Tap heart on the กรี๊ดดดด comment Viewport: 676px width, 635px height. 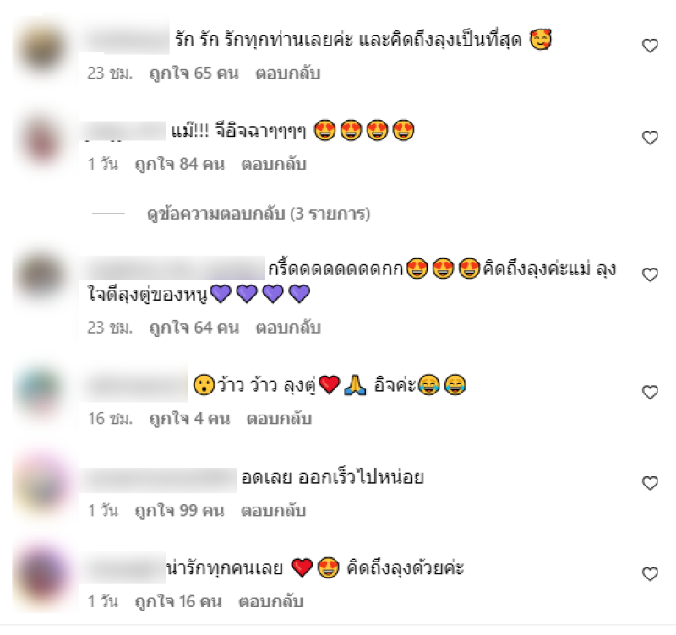(x=650, y=274)
